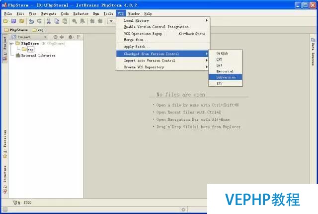
Task: Open the run configuration dropdown in toolbar
Action: (x=111, y=21)
